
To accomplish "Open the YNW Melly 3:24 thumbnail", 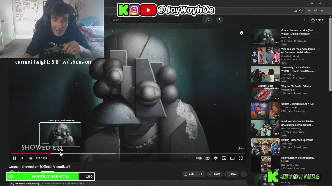I will [x=265, y=74].
